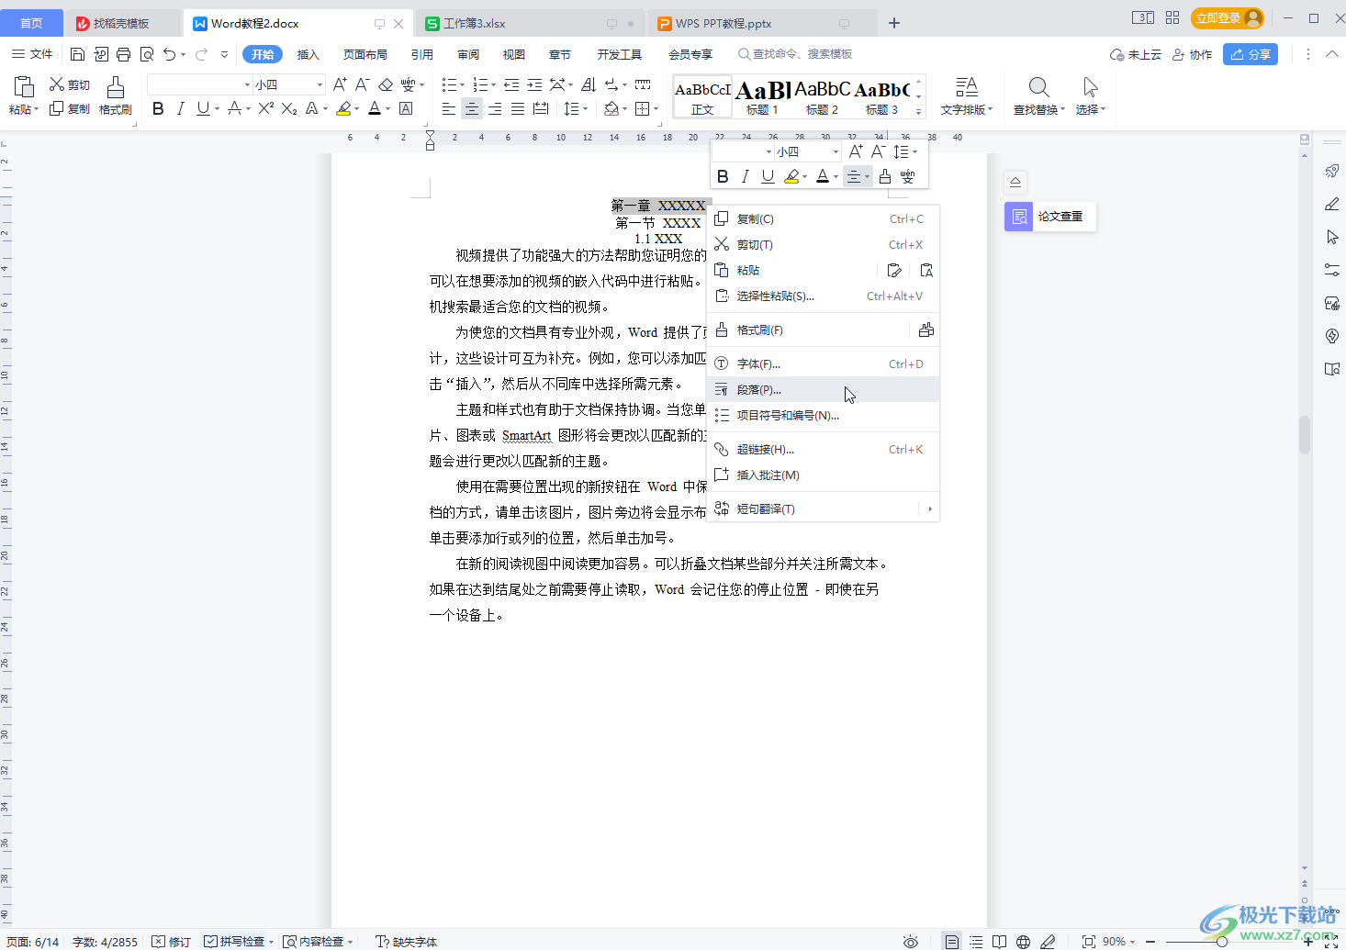Image resolution: width=1346 pixels, height=950 pixels.
Task: Expand the styles gallery more arrow
Action: click(x=918, y=111)
